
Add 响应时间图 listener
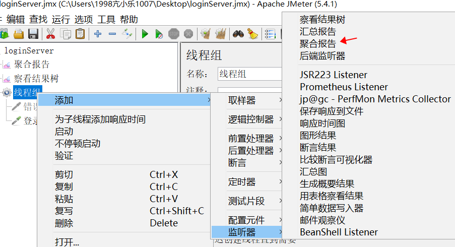(322, 124)
